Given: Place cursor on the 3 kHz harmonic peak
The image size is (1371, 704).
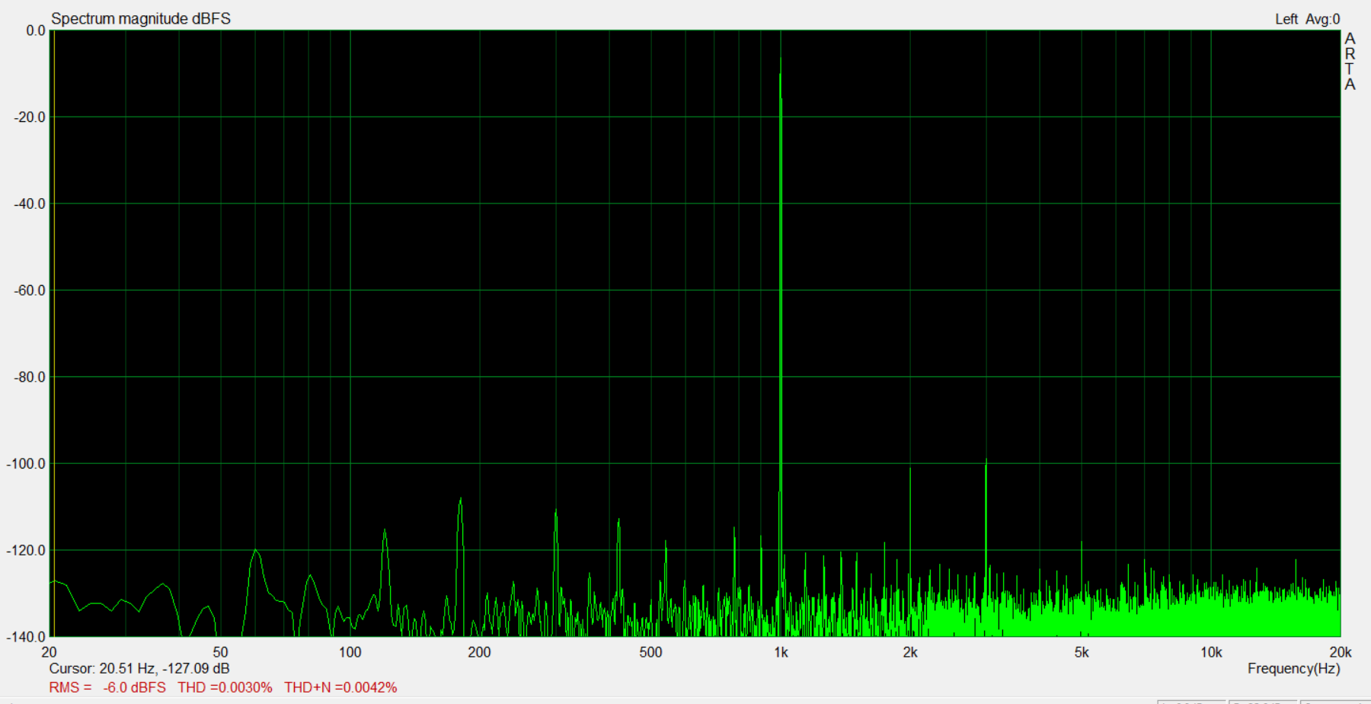Looking at the screenshot, I should tap(986, 460).
